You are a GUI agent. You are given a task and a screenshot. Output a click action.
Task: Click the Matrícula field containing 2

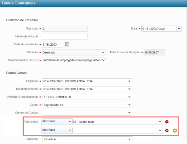64,29
